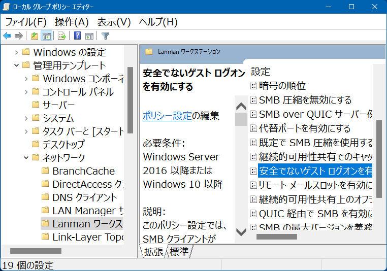387x271 pixels.
Task: Click the filter funnel icon
Action: [105, 36]
